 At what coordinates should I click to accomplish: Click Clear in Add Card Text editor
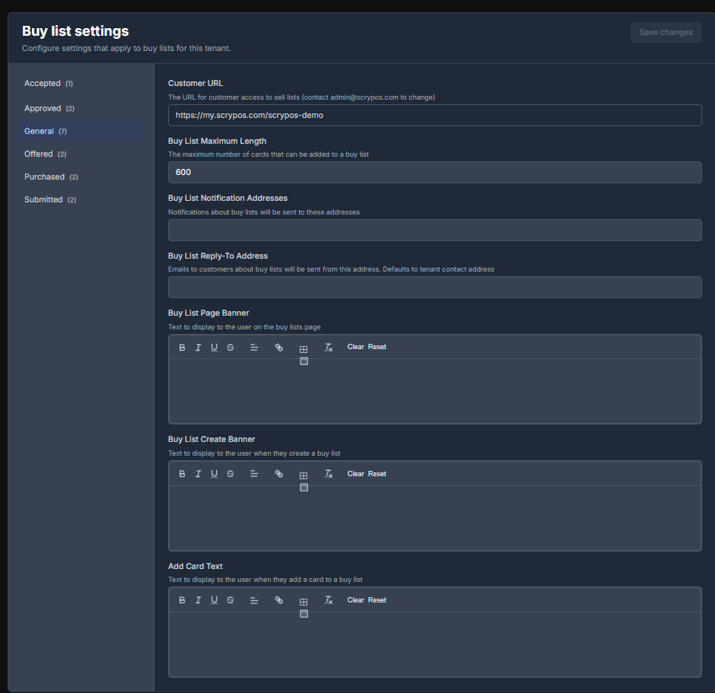356,600
